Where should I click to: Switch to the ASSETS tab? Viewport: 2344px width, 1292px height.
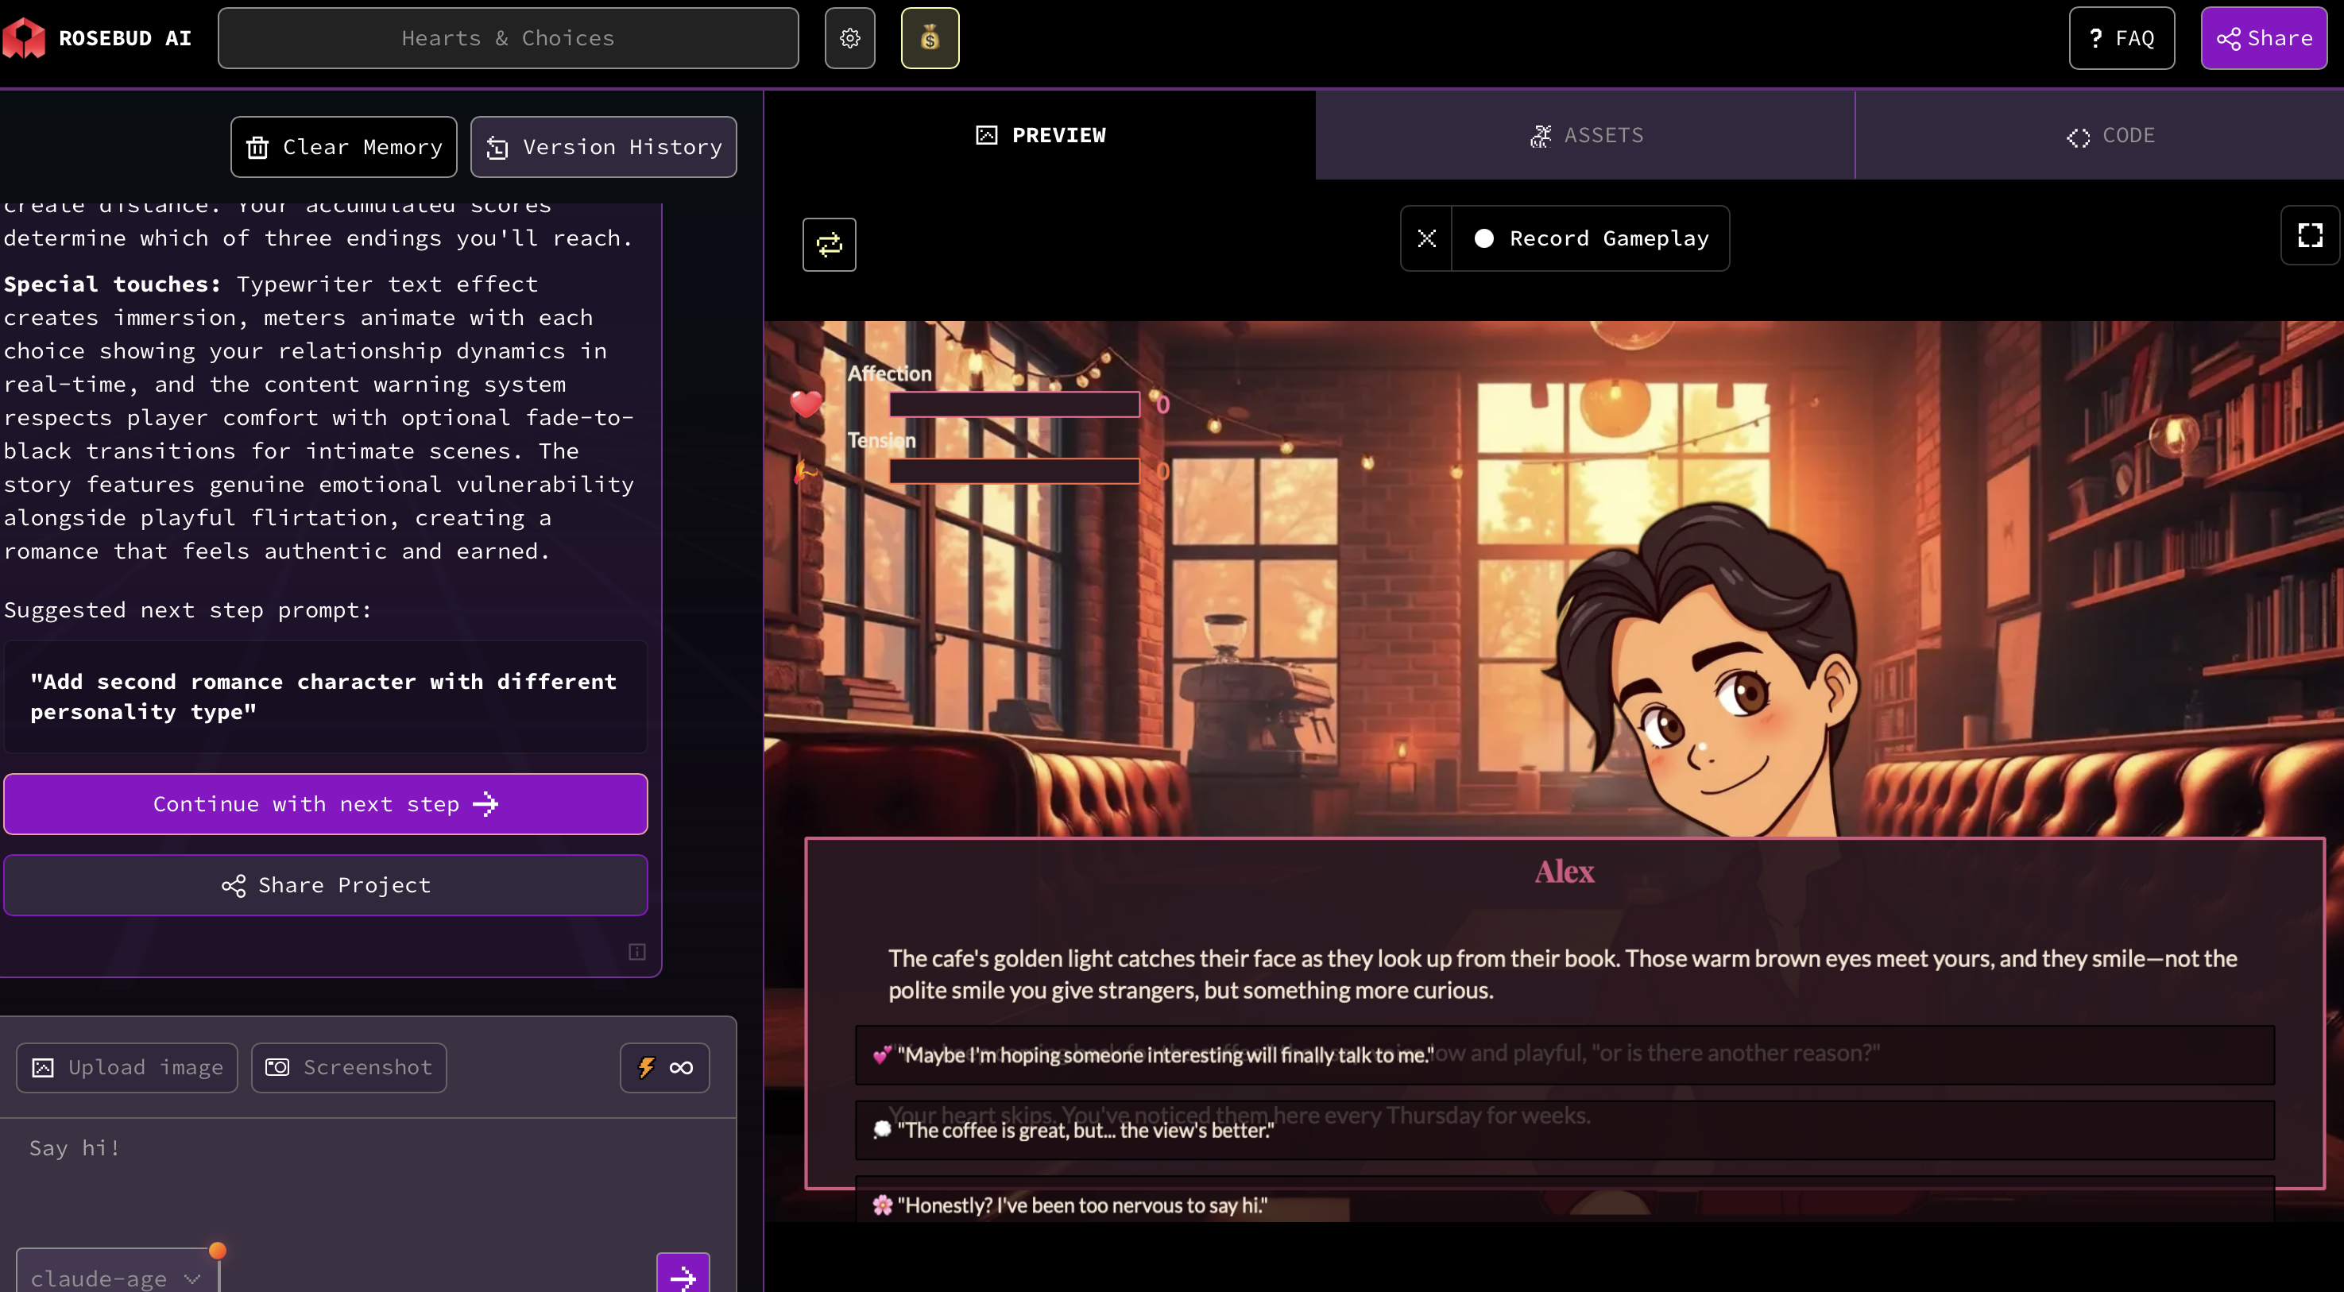[1585, 136]
